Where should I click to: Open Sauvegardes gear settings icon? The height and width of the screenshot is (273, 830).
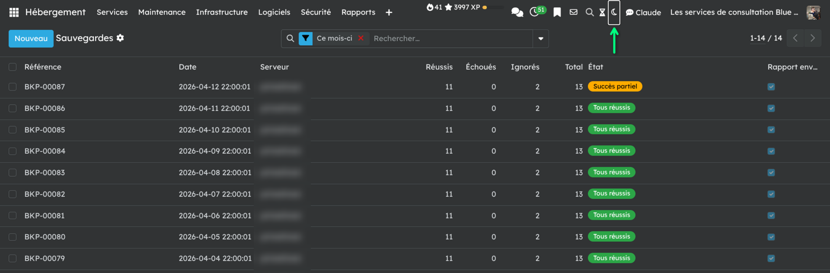[120, 38]
